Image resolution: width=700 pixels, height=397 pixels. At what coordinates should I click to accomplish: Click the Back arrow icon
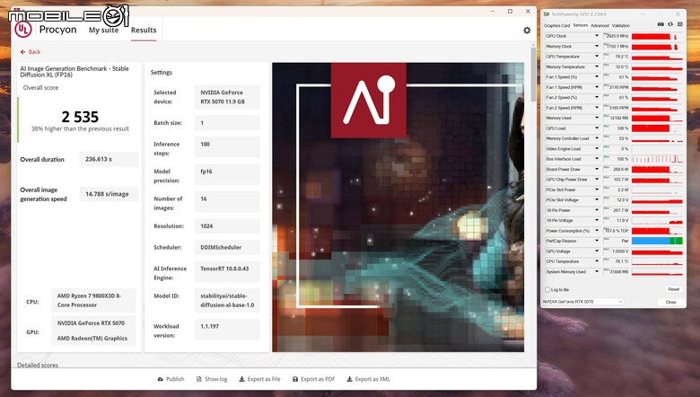point(22,52)
